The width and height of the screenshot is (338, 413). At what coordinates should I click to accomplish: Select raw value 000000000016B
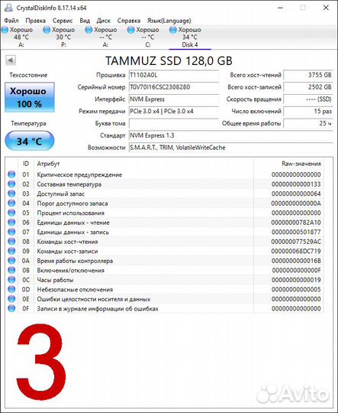(x=296, y=261)
